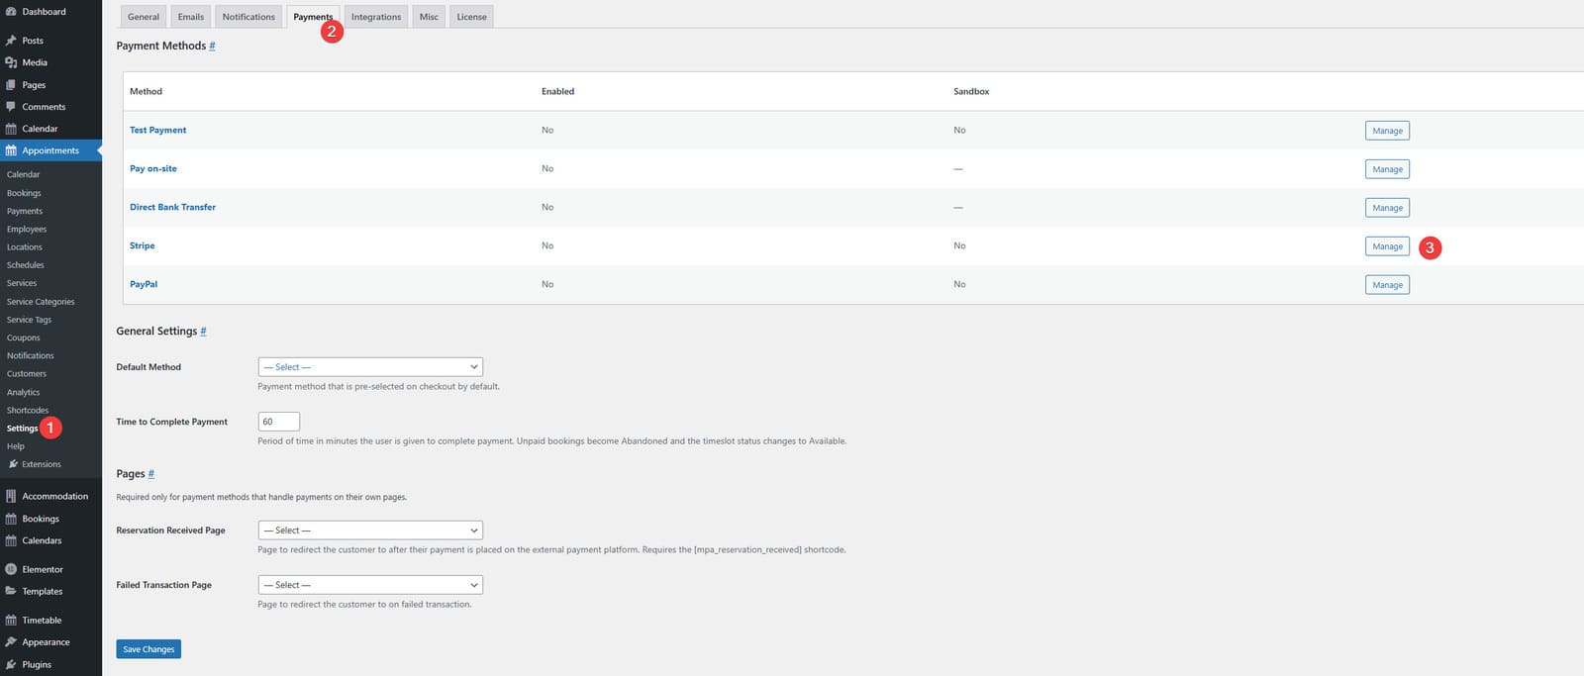Click the Calendars icon in sidebar
Viewport: 1584px width, 676px height.
click(x=11, y=540)
